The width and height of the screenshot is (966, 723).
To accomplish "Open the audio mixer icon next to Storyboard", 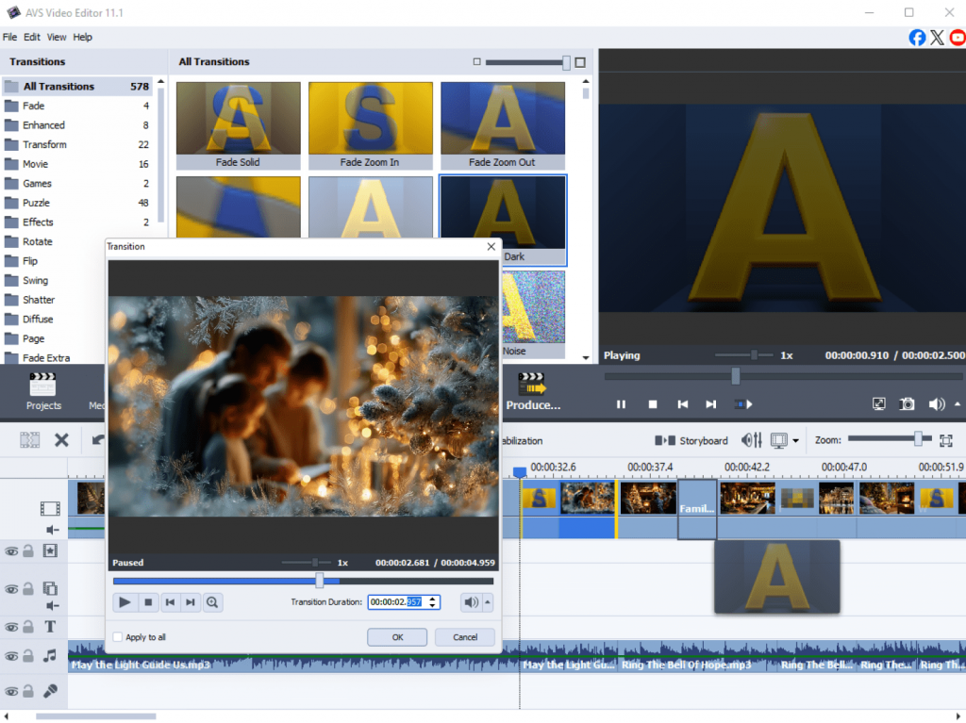I will (x=752, y=440).
